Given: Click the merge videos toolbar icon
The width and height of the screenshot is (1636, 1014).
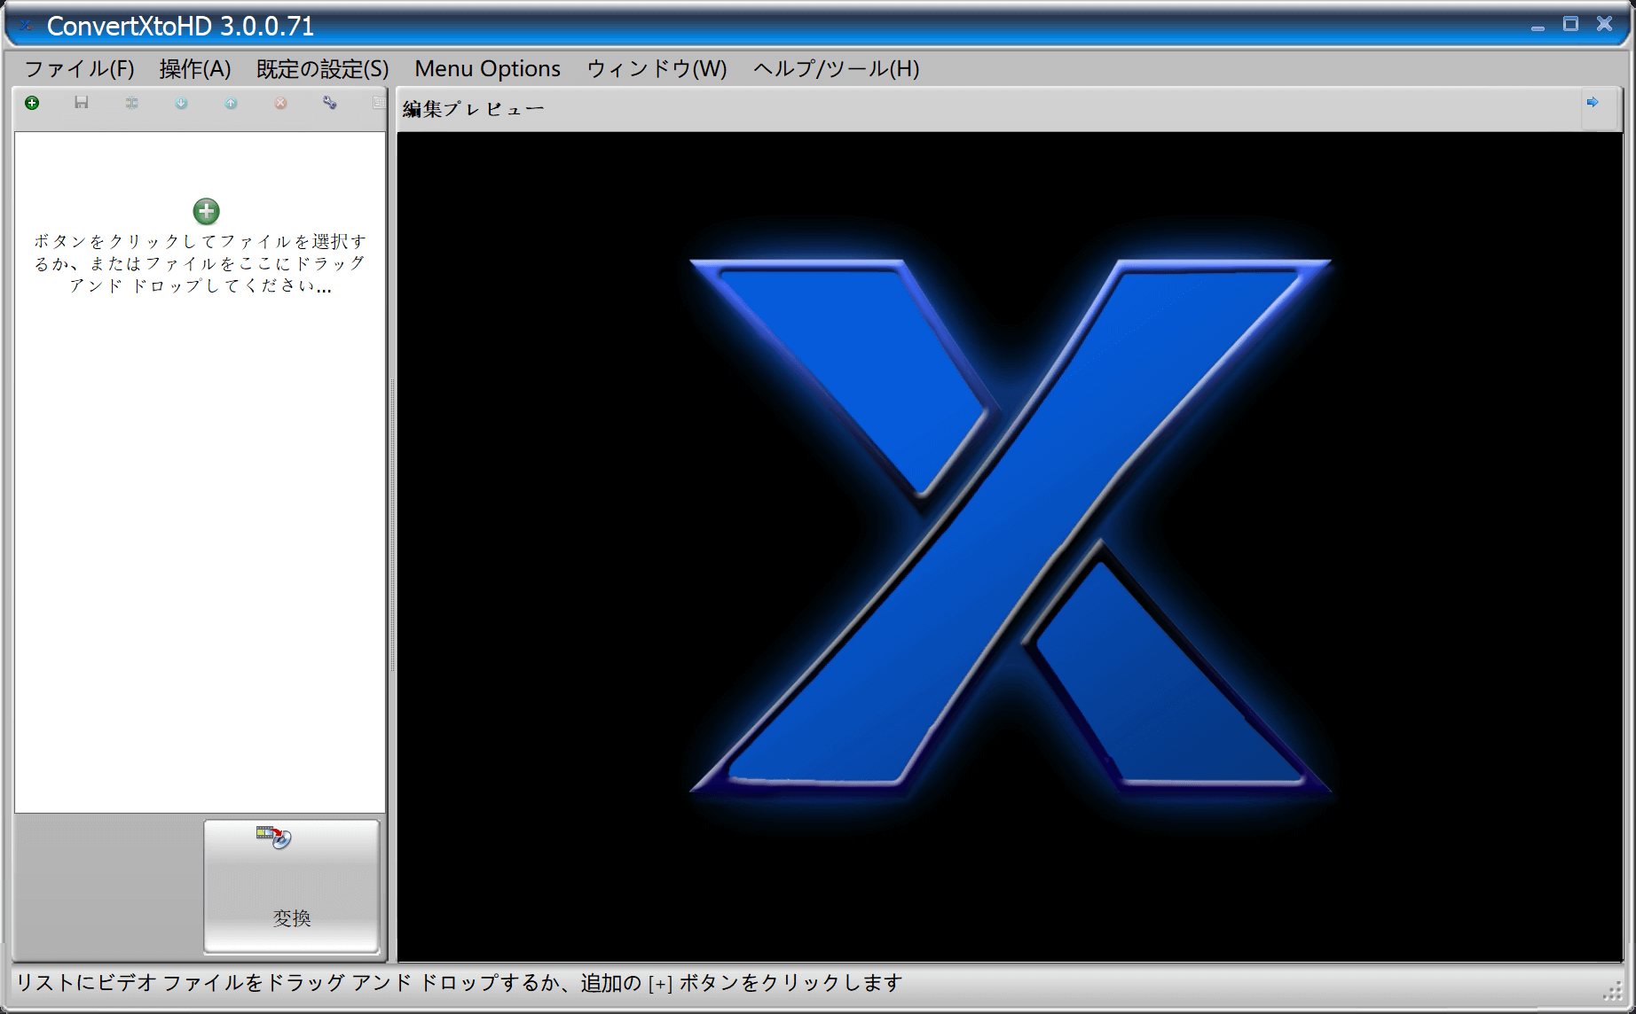Looking at the screenshot, I should [x=131, y=103].
